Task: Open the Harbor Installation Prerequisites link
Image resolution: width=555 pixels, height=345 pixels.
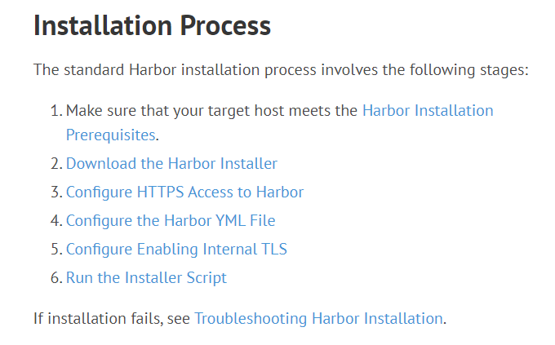Action: 427,110
